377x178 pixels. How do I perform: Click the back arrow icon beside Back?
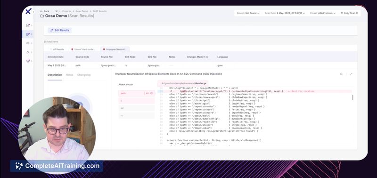41,11
